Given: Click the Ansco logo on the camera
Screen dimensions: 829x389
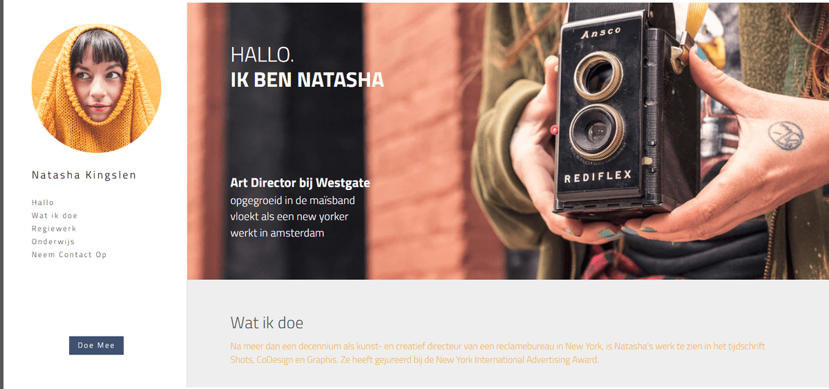Looking at the screenshot, I should coord(600,32).
